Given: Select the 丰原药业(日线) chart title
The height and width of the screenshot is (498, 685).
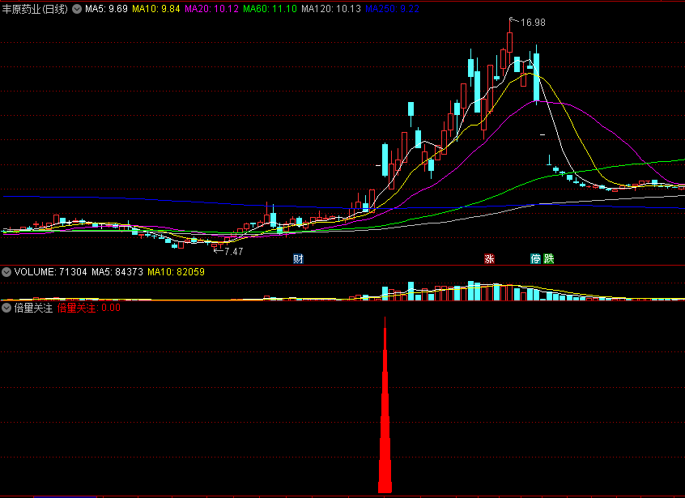Looking at the screenshot, I should (35, 9).
